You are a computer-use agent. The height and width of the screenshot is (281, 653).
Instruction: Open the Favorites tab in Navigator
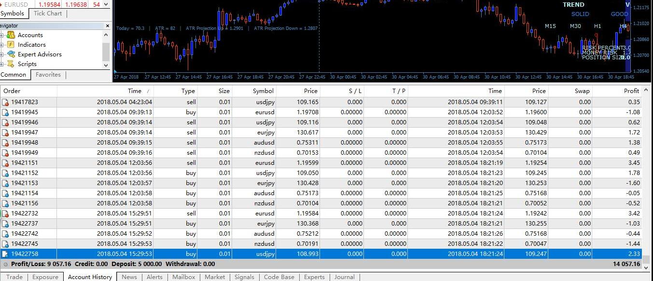[48, 75]
